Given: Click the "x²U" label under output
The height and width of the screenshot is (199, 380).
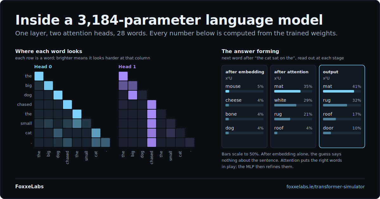Looking at the screenshot, I should [x=326, y=78].
